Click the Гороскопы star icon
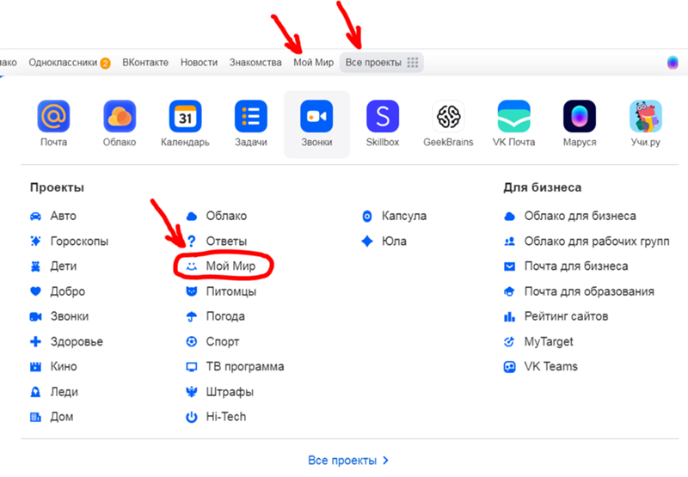Image resolution: width=688 pixels, height=477 pixels. click(35, 242)
